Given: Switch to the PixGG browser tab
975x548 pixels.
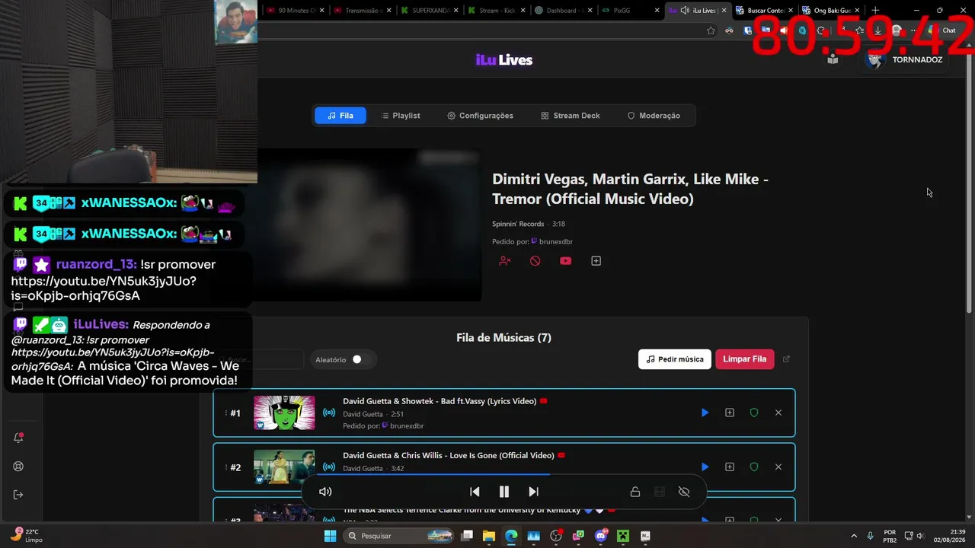Looking at the screenshot, I should point(630,11).
